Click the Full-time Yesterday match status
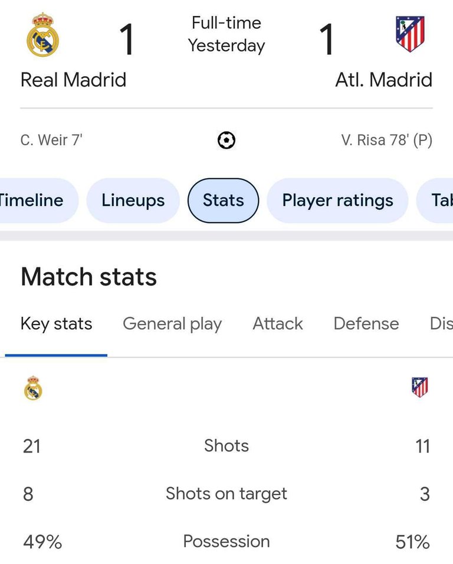453x564 pixels. (x=226, y=34)
